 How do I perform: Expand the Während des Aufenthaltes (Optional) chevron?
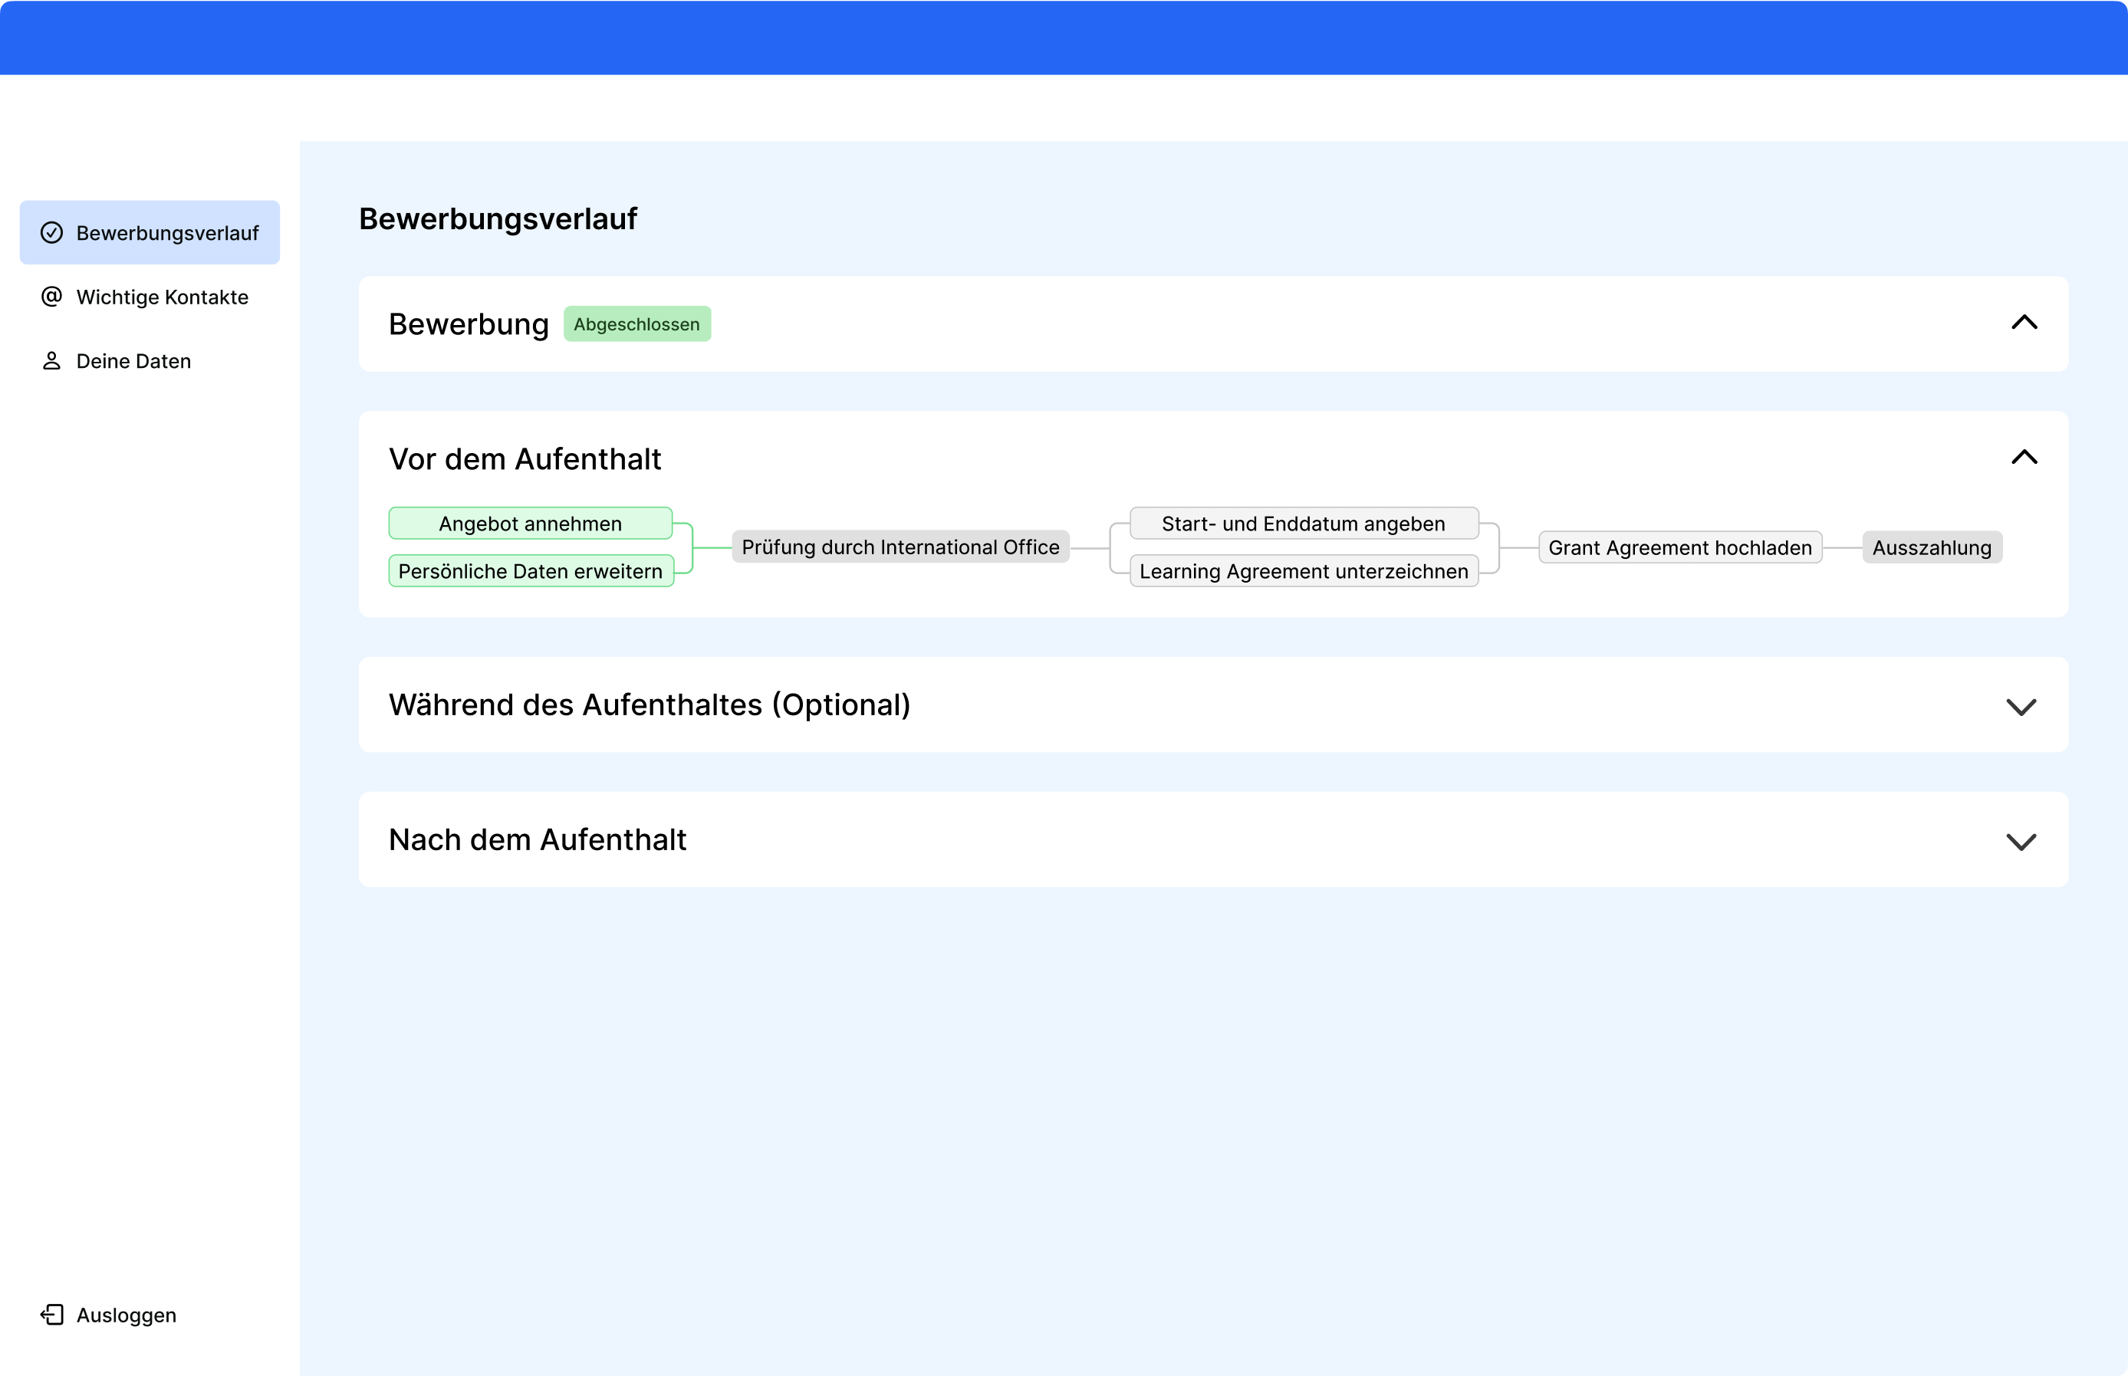point(2021,707)
